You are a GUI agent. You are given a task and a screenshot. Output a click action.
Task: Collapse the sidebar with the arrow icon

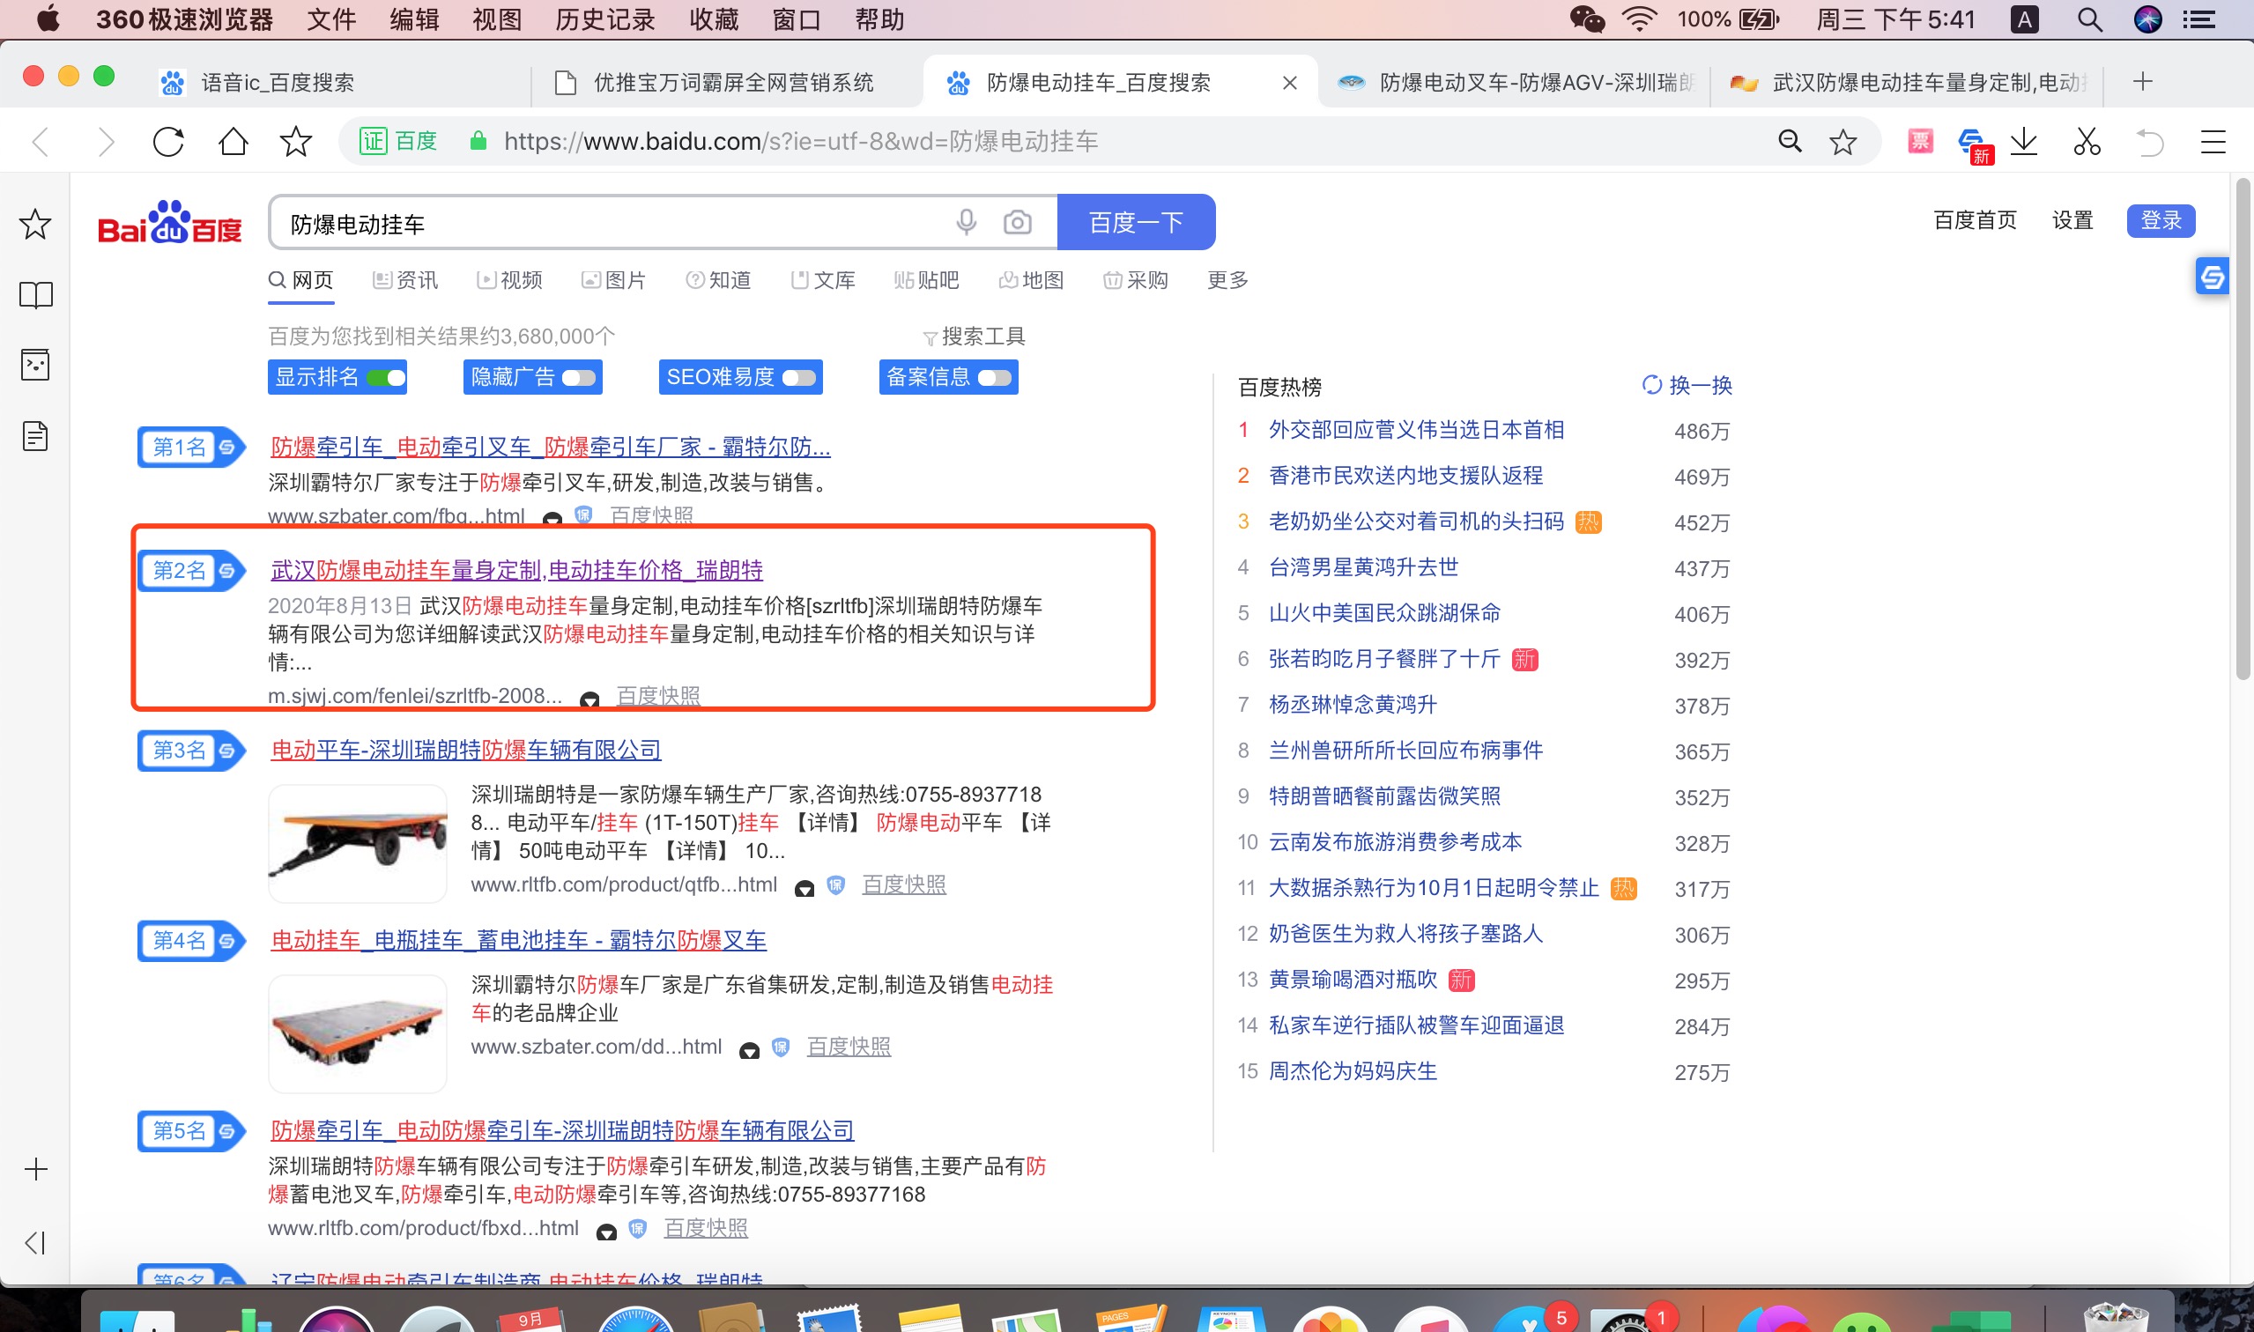point(35,1243)
